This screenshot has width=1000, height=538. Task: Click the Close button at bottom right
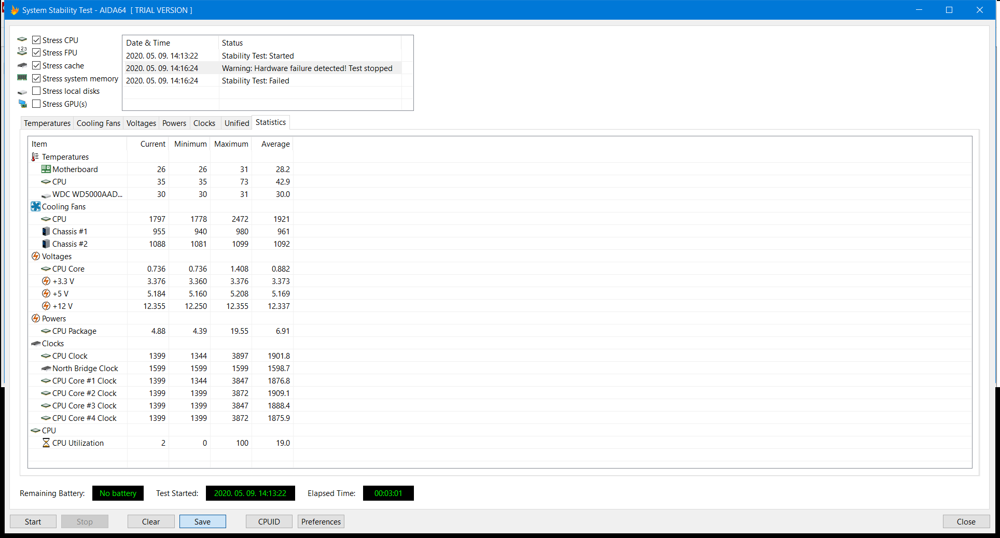tap(966, 521)
